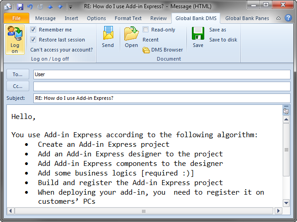This screenshot has height=222, width=297.
Task: Click the Outlook message icon in title bar
Action: coord(8,7)
